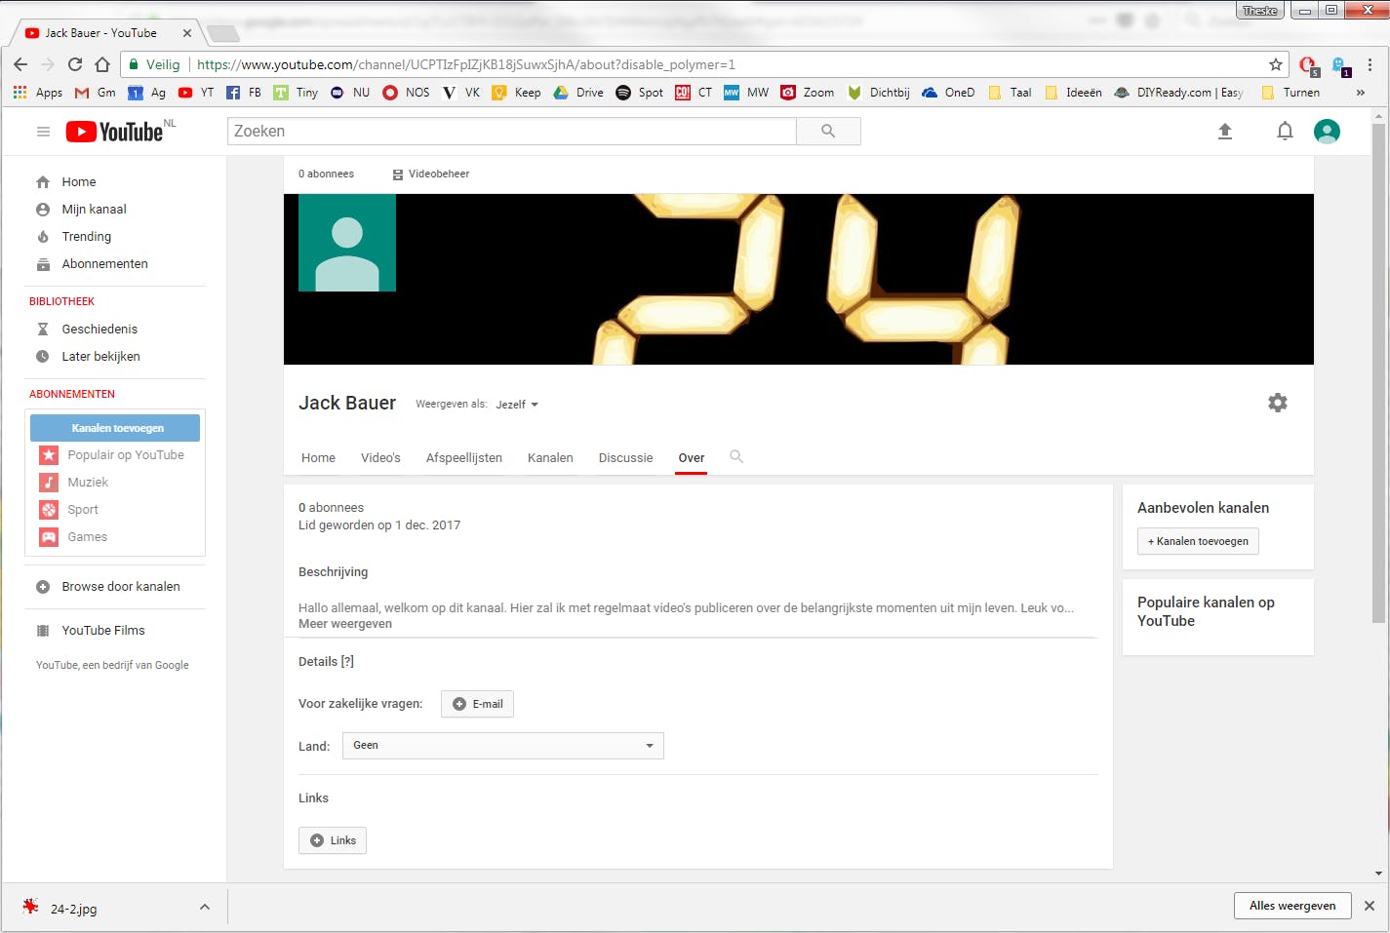Image resolution: width=1390 pixels, height=933 pixels.
Task: Open the YouTube hamburger guide menu
Action: point(43,132)
